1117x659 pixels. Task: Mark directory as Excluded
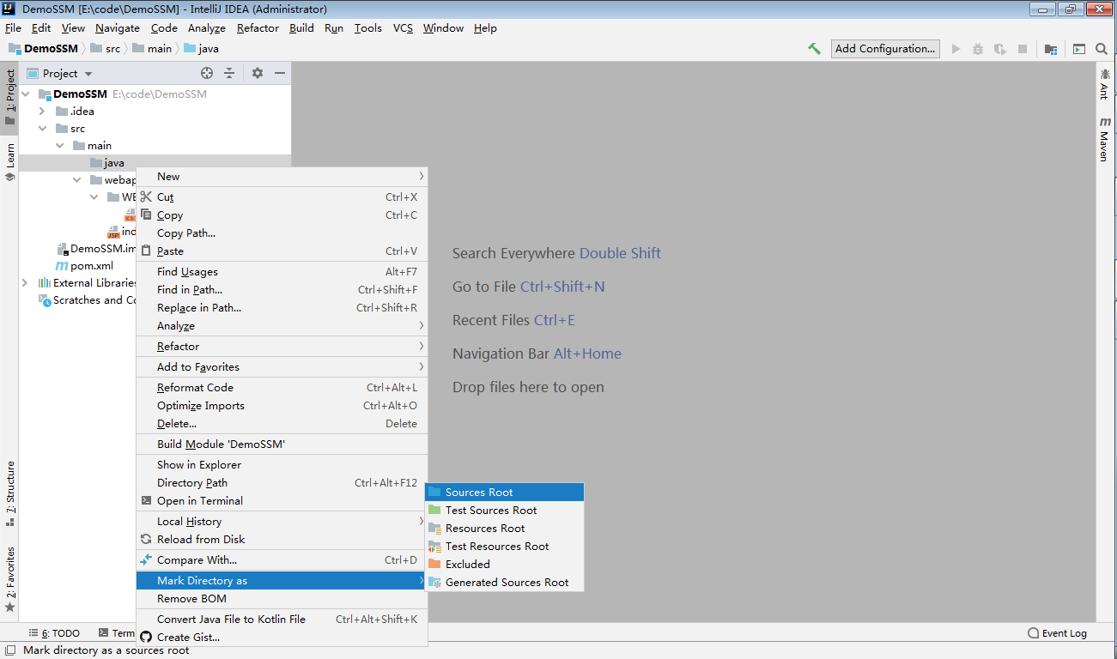pyautogui.click(x=505, y=565)
